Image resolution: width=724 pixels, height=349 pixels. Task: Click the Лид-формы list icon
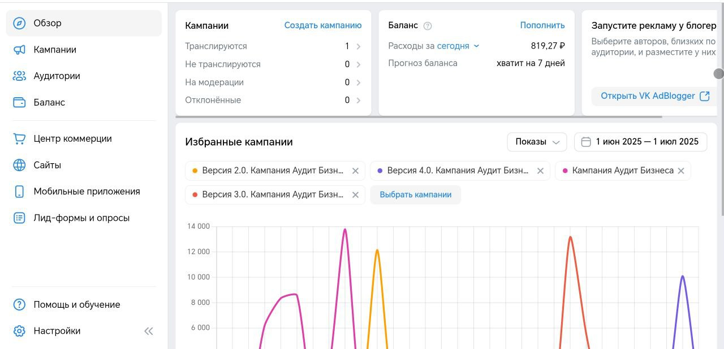(19, 218)
